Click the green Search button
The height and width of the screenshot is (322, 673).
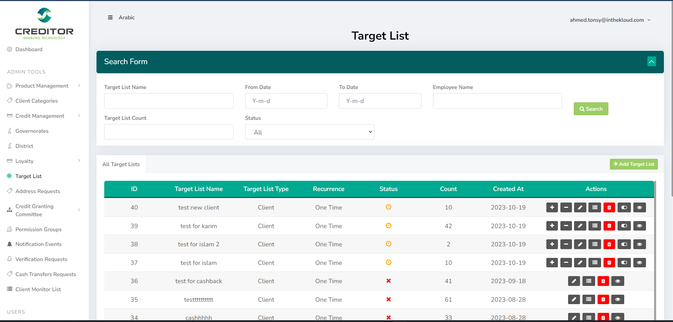click(x=591, y=109)
